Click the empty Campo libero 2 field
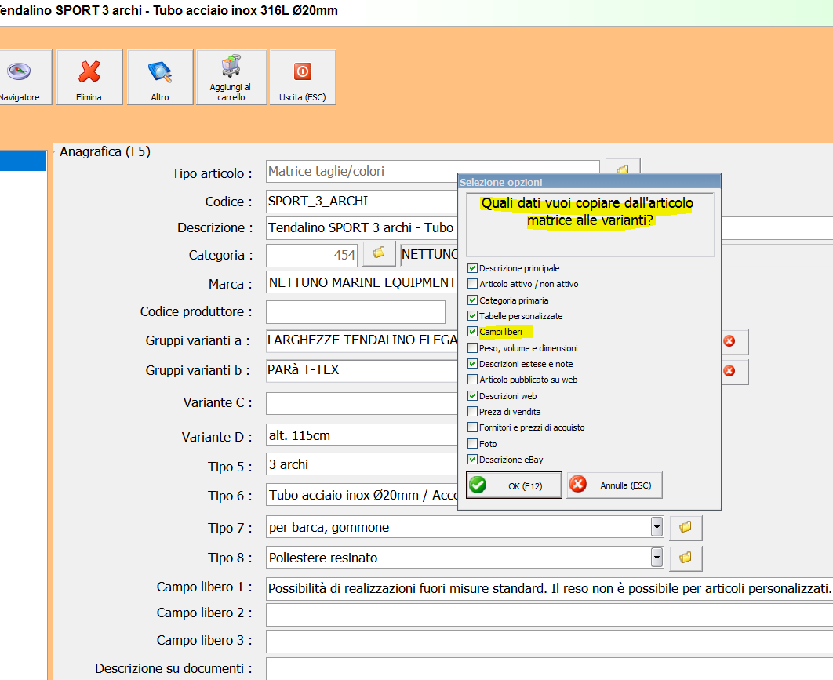The height and width of the screenshot is (680, 833). (x=549, y=615)
